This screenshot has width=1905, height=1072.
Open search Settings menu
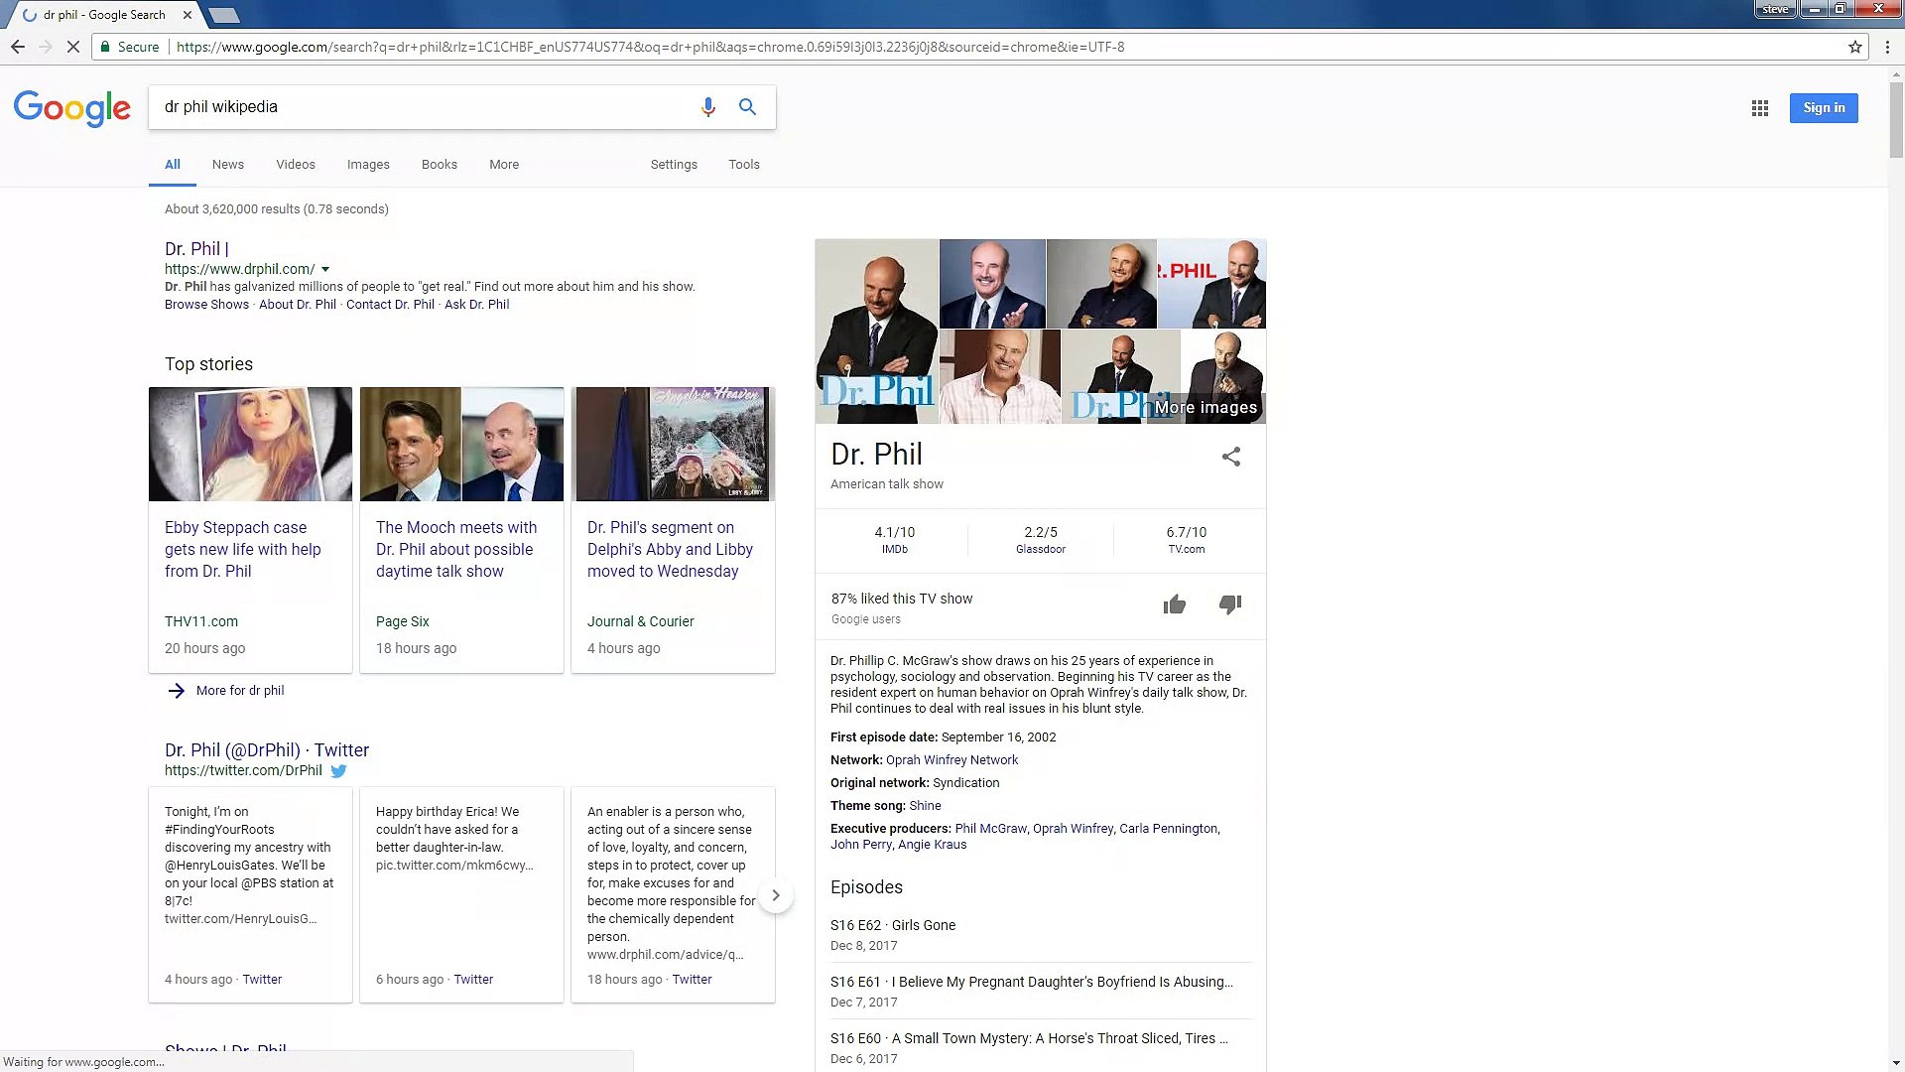point(674,165)
